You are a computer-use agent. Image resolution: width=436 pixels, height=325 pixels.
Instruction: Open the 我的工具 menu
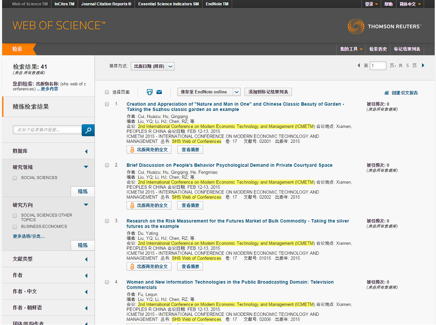(351, 49)
